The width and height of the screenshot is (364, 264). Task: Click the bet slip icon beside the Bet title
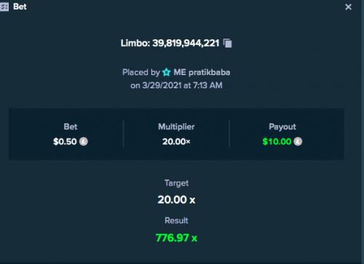pyautogui.click(x=4, y=7)
